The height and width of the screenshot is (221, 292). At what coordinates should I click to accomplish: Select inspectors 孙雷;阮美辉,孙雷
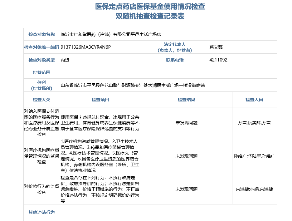254,123
